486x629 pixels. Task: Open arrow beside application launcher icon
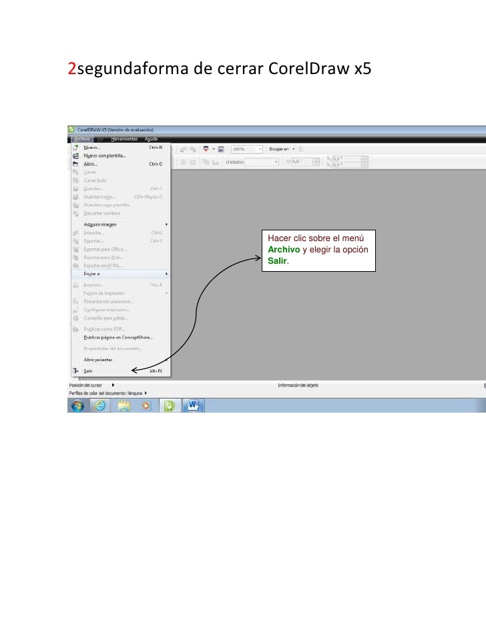tap(214, 149)
